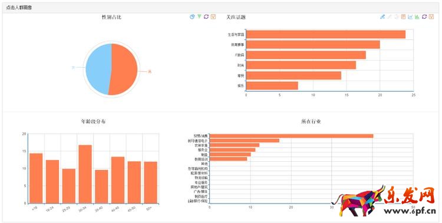Click the blue female pie slice

(x=97, y=69)
